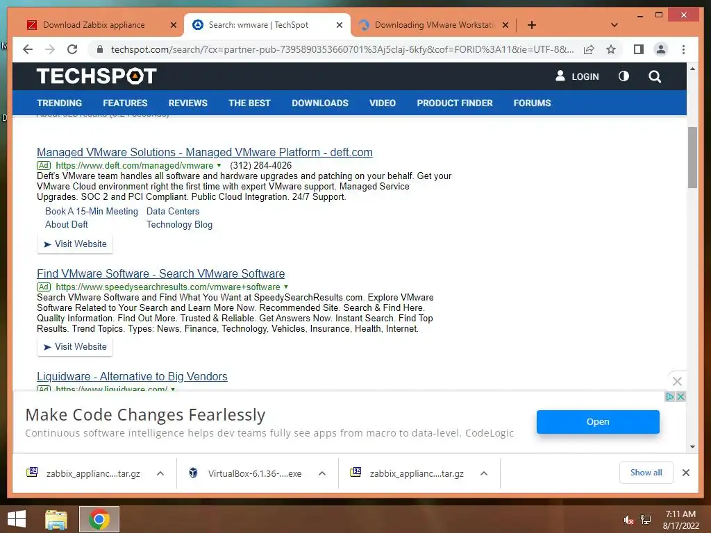711x533 pixels.
Task: Open TechSpot search magnifier icon
Action: tap(655, 76)
